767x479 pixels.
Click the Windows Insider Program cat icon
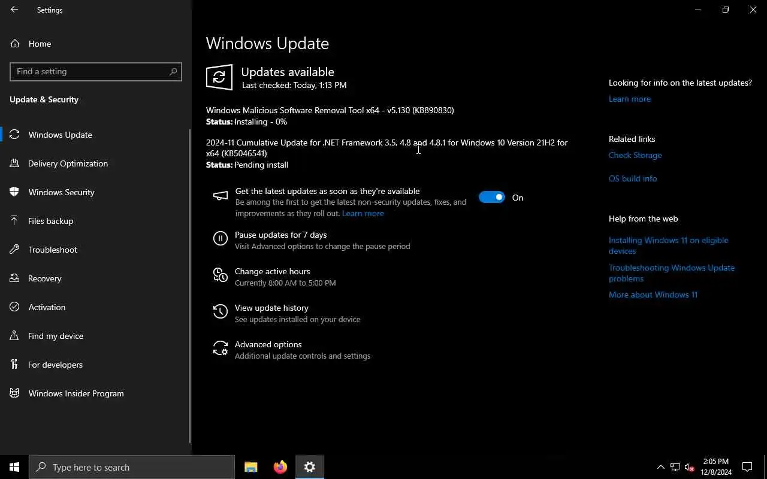15,393
